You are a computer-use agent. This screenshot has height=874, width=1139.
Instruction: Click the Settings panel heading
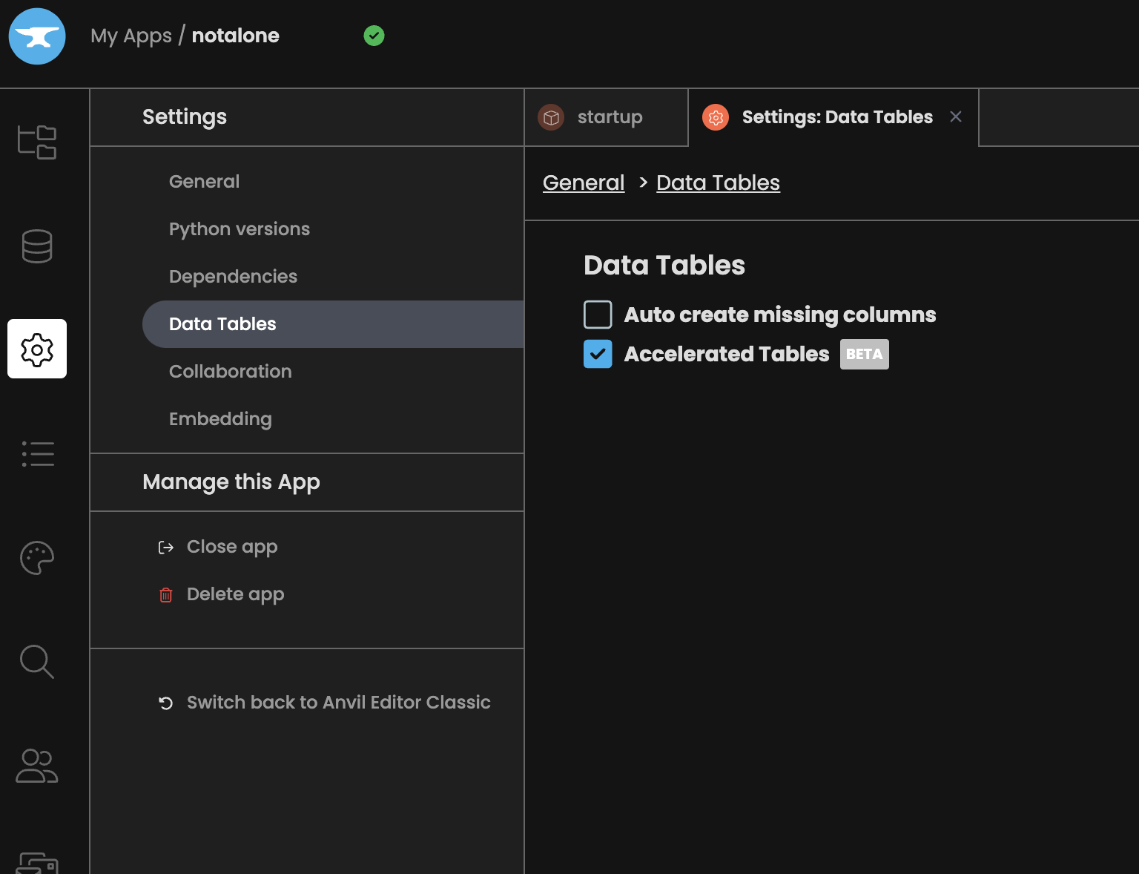(x=185, y=117)
